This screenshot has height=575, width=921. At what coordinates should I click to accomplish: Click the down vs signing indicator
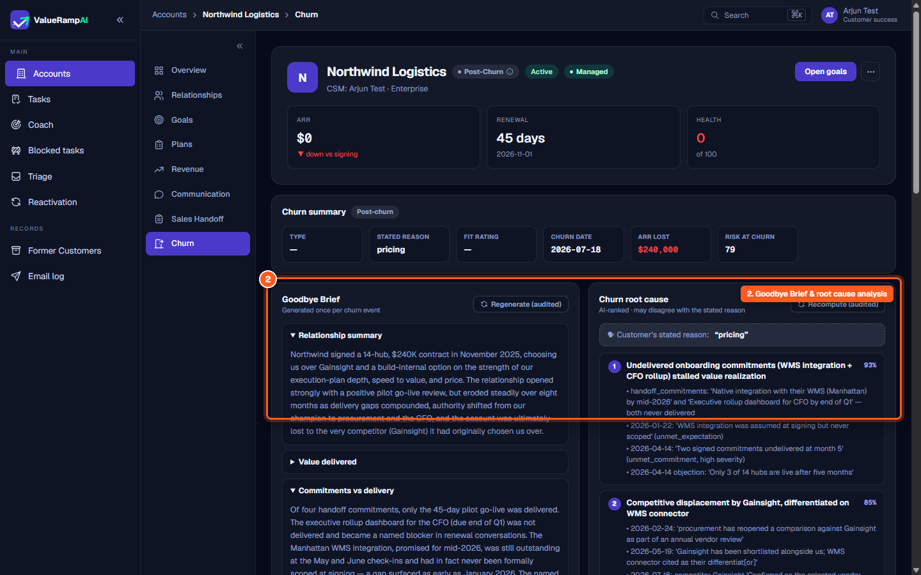point(327,154)
